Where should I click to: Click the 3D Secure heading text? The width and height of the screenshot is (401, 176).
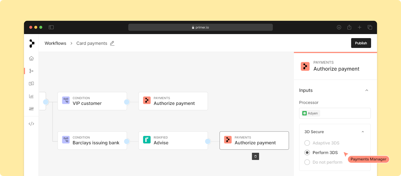point(314,132)
